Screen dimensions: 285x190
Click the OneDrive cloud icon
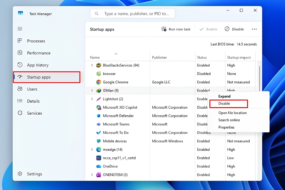(98, 166)
